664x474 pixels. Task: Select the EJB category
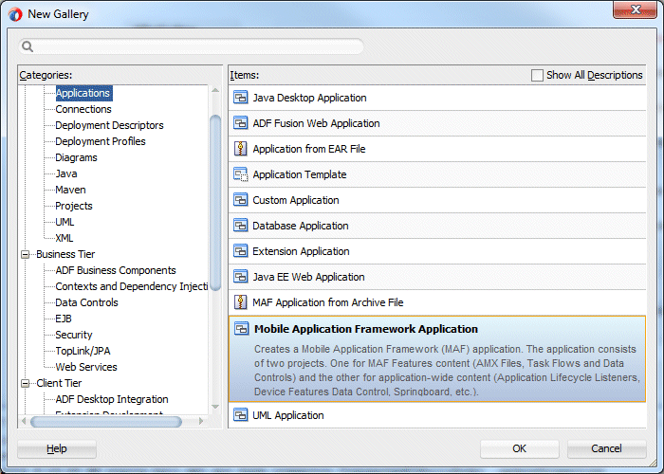point(64,319)
